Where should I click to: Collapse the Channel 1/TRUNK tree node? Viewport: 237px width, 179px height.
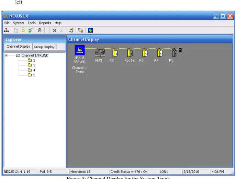pos(6,55)
